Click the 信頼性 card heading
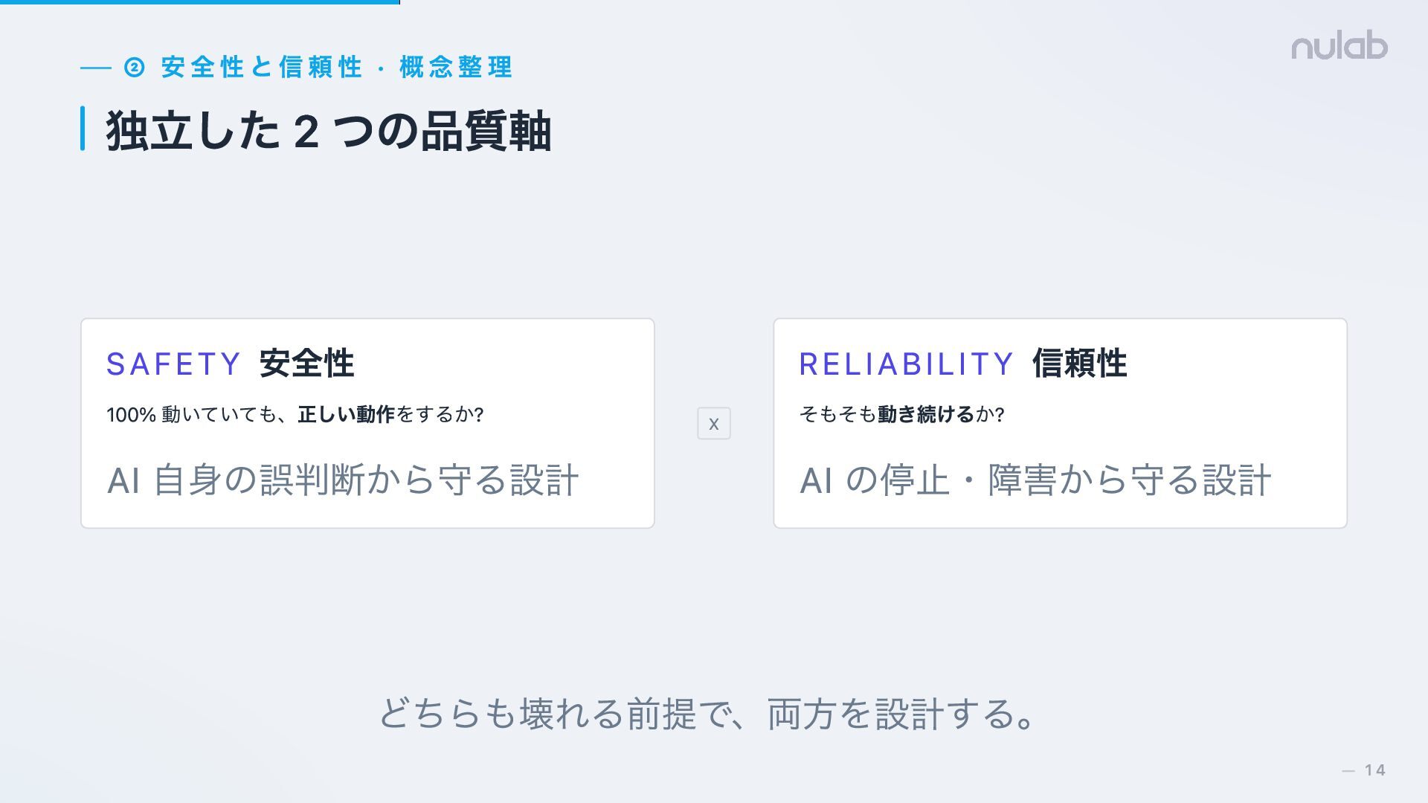The height and width of the screenshot is (803, 1428). [1079, 364]
